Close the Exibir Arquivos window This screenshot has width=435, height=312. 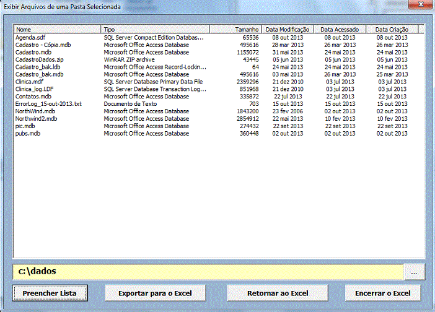tap(421, 4)
